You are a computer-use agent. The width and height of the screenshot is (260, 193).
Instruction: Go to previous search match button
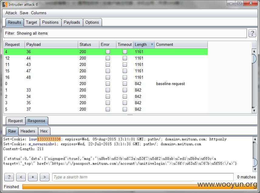tap(21, 177)
